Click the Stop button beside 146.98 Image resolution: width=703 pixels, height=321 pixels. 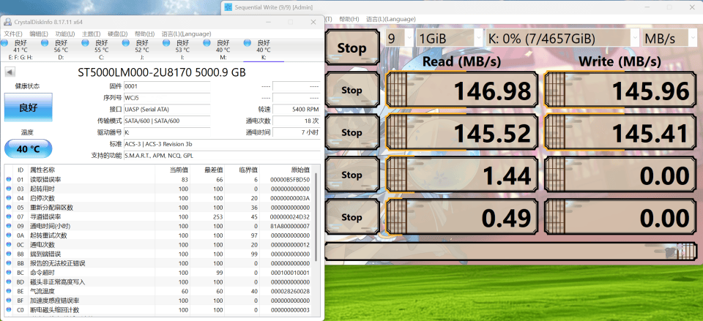click(352, 90)
